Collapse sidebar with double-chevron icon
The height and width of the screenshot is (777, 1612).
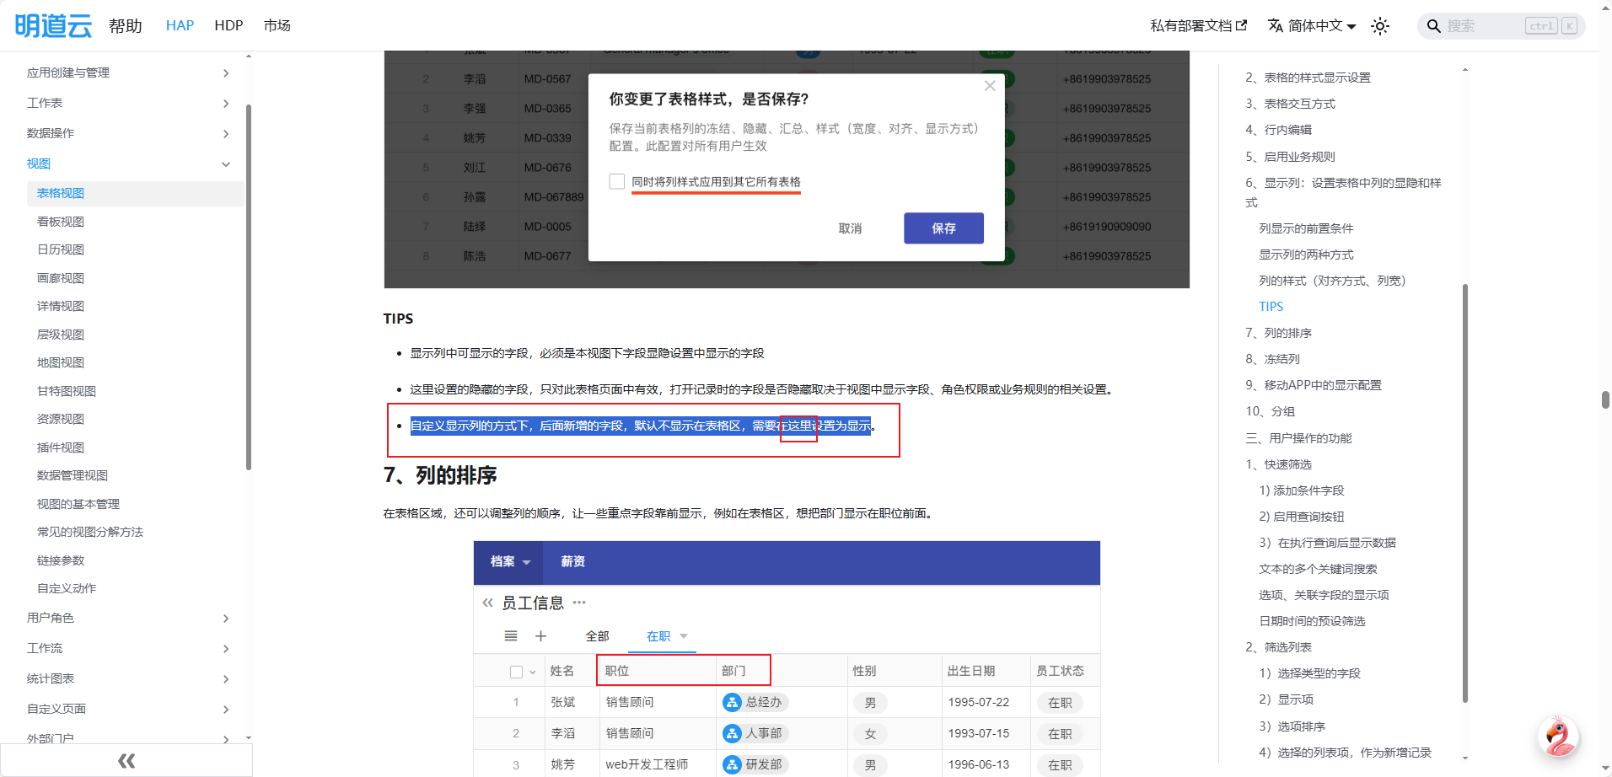126,761
